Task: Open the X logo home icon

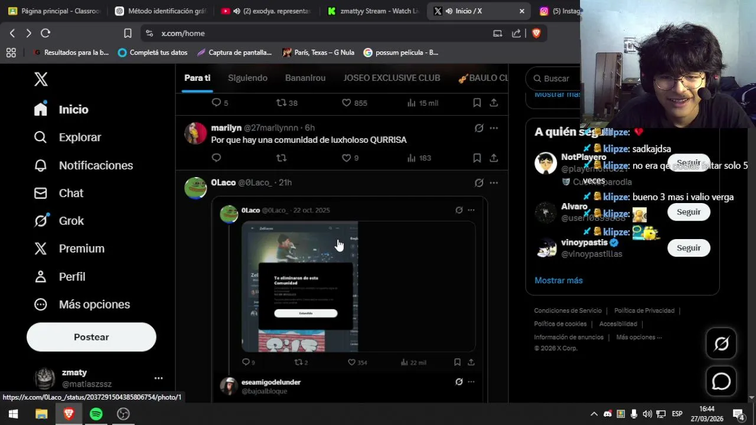Action: tap(41, 79)
